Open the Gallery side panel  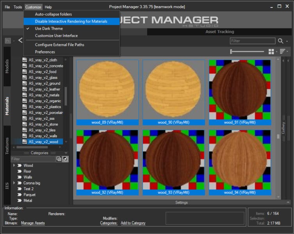[283, 128]
